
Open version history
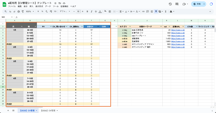click(x=170, y=4)
